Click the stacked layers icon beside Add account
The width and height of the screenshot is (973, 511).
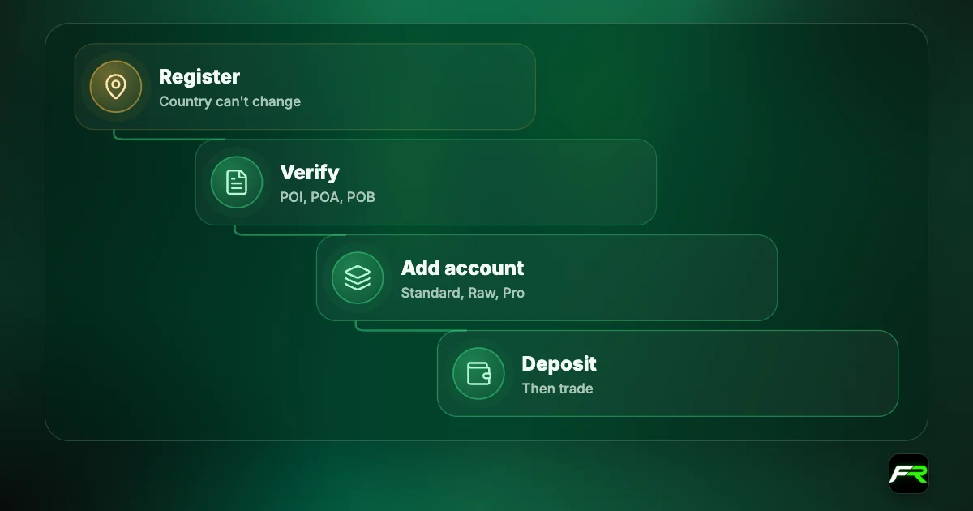pyautogui.click(x=358, y=278)
